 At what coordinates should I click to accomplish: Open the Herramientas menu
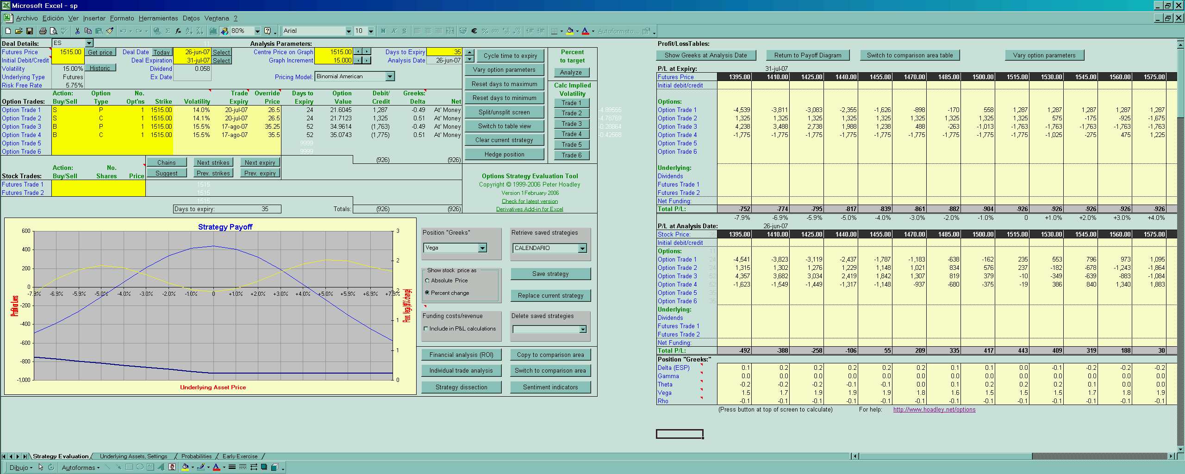pyautogui.click(x=158, y=18)
